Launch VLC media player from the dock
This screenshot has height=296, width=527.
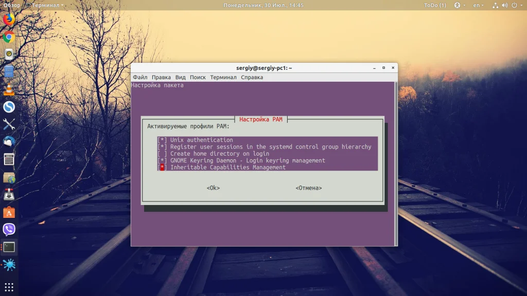9,89
